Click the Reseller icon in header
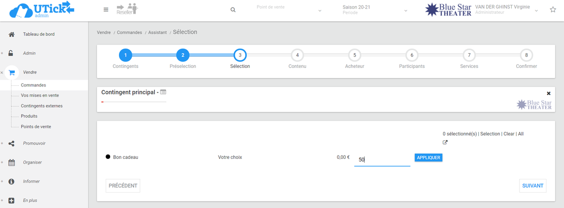 (x=127, y=9)
